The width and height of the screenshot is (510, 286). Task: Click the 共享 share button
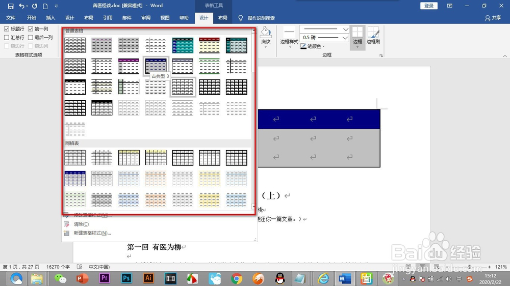click(493, 18)
